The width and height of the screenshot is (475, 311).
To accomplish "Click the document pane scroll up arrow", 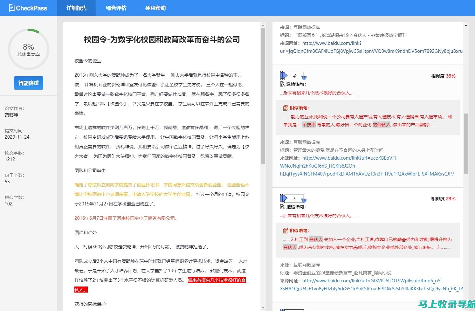I will coord(263,25).
